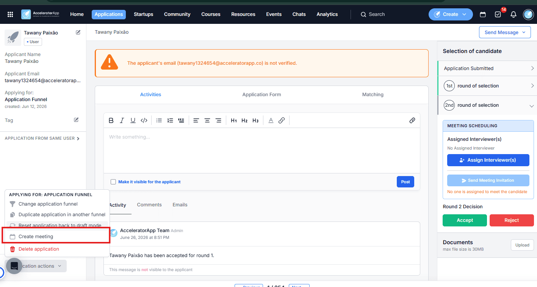Image resolution: width=537 pixels, height=287 pixels.
Task: Switch to the Application Form tab
Action: [x=261, y=95]
